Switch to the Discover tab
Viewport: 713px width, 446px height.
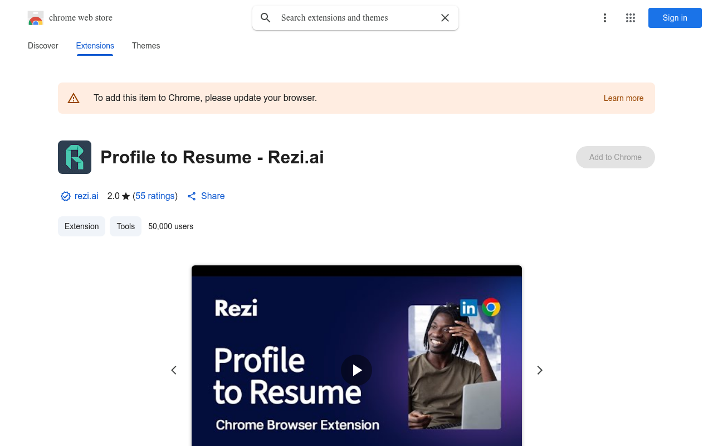tap(43, 46)
